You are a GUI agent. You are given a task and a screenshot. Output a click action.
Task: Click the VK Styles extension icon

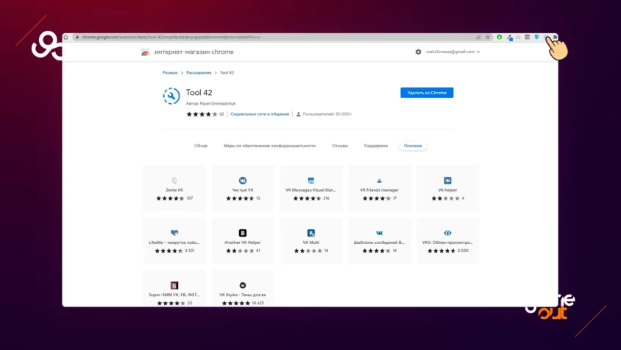coord(243,285)
